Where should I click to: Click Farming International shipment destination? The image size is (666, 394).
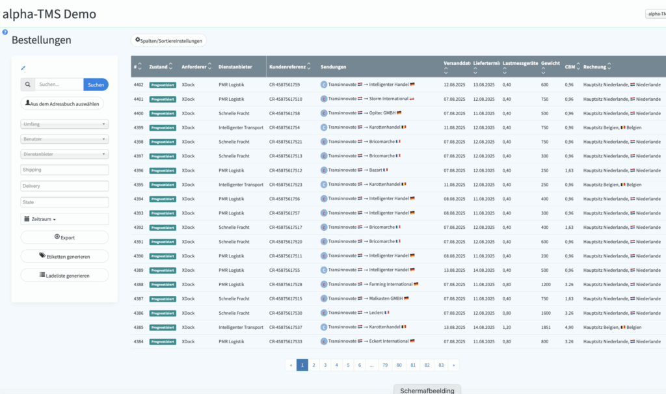pos(391,285)
